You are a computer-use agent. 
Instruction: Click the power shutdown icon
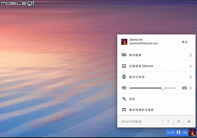(x=178, y=121)
